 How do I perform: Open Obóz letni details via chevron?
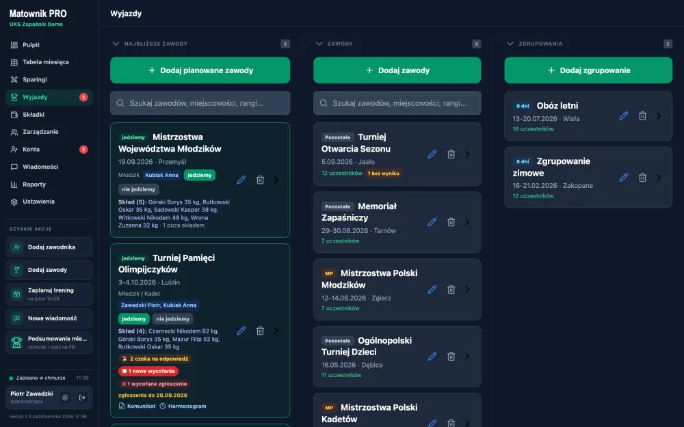[x=659, y=116]
